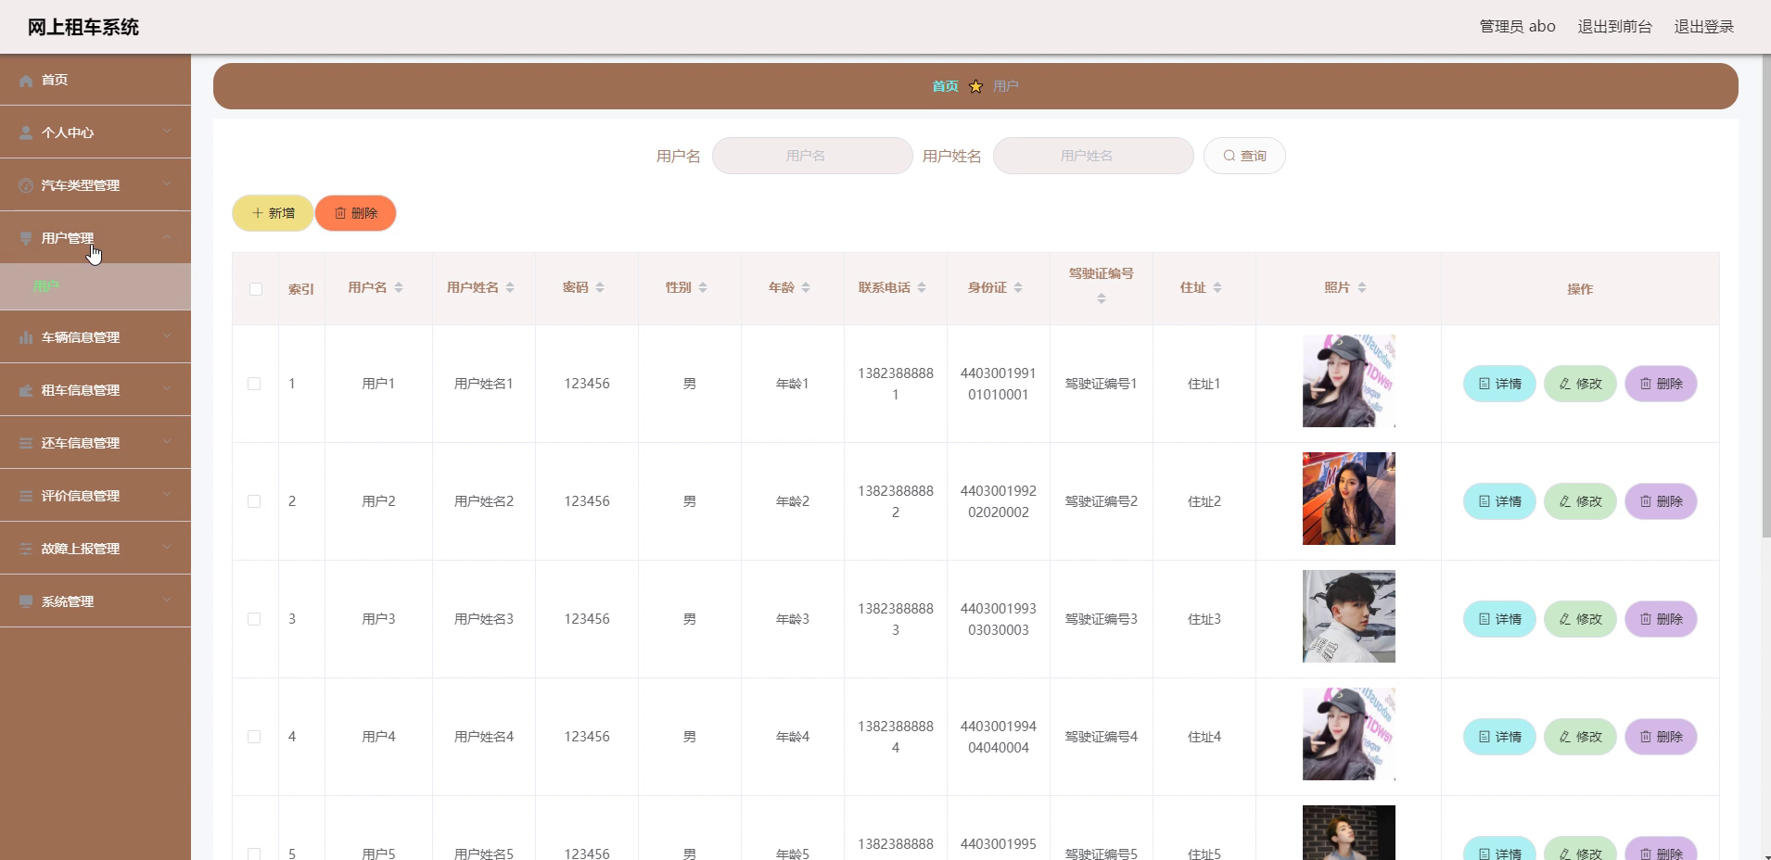Viewport: 1771px width, 860px height.
Task: Open the photo thumbnail of 用户1
Action: 1349,381
